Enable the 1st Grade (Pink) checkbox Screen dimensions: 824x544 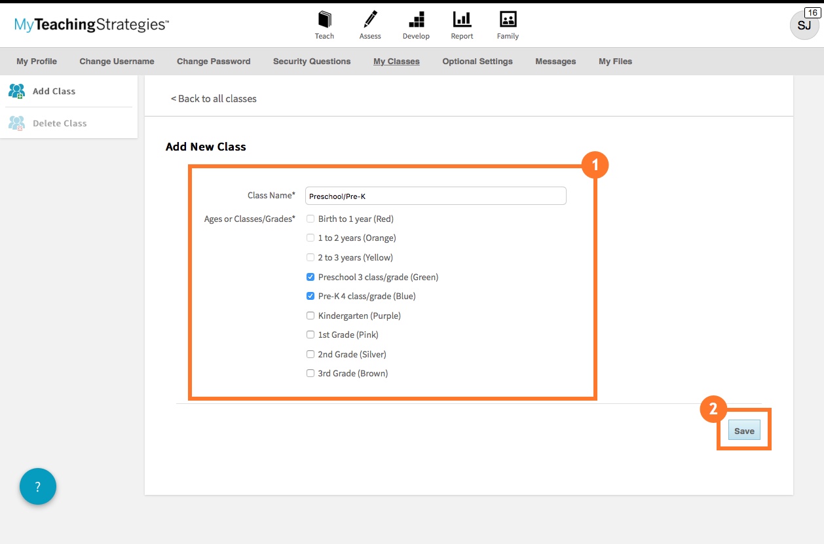310,335
